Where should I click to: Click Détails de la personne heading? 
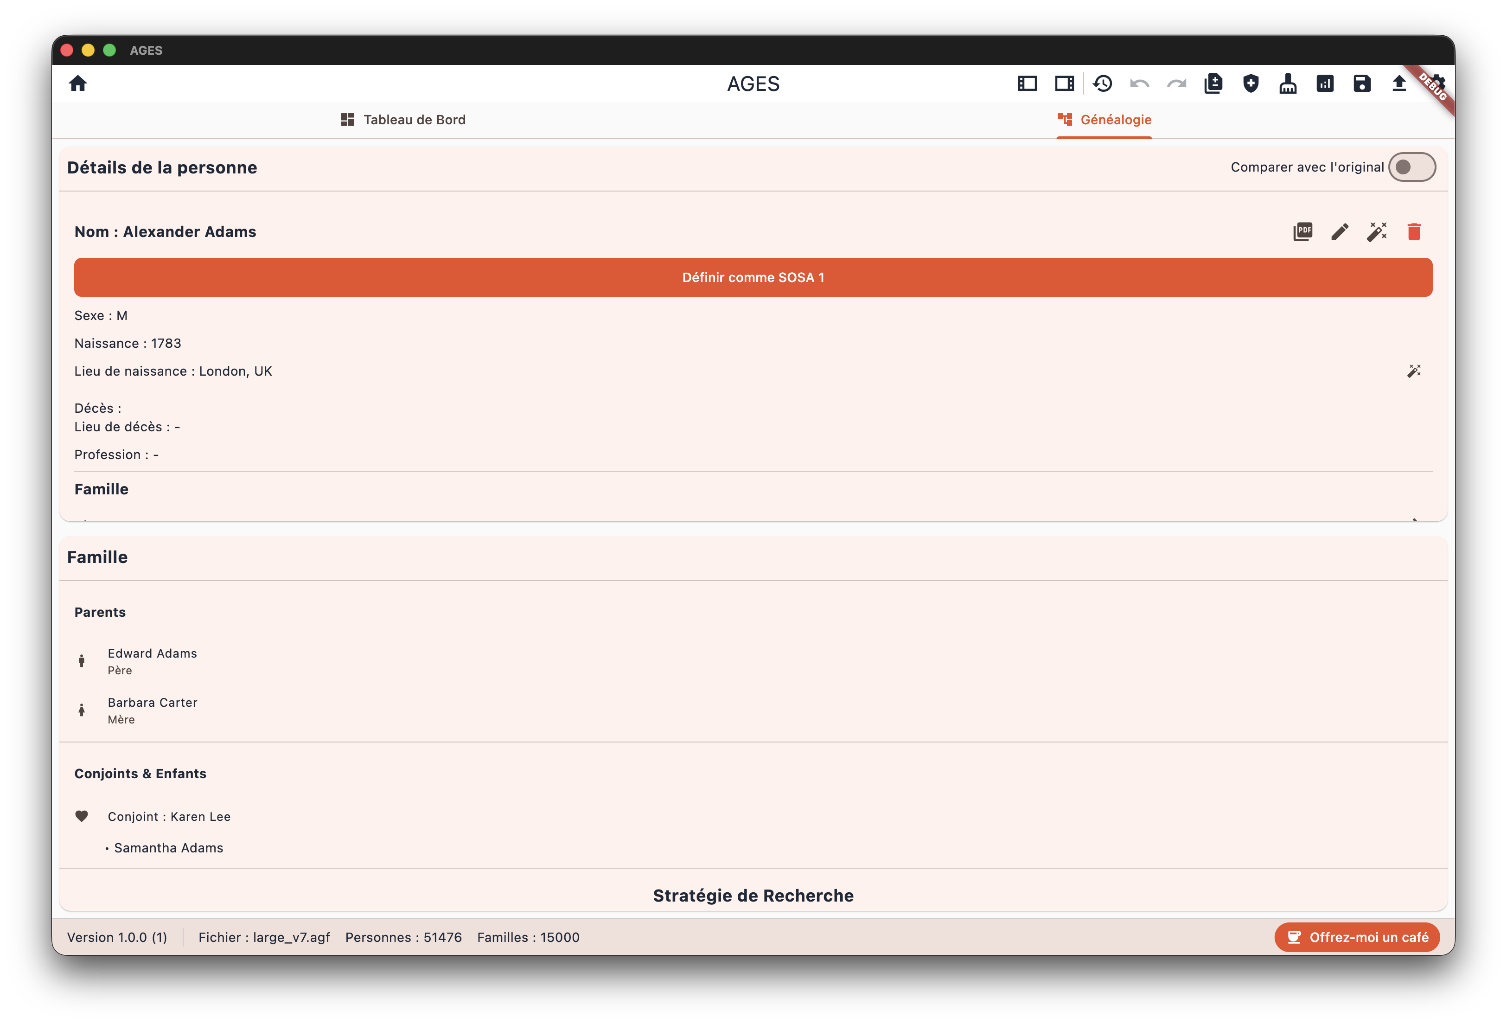coord(162,167)
